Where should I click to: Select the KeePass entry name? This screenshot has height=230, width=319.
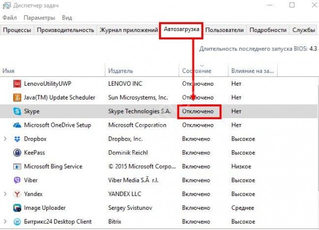click(x=35, y=153)
